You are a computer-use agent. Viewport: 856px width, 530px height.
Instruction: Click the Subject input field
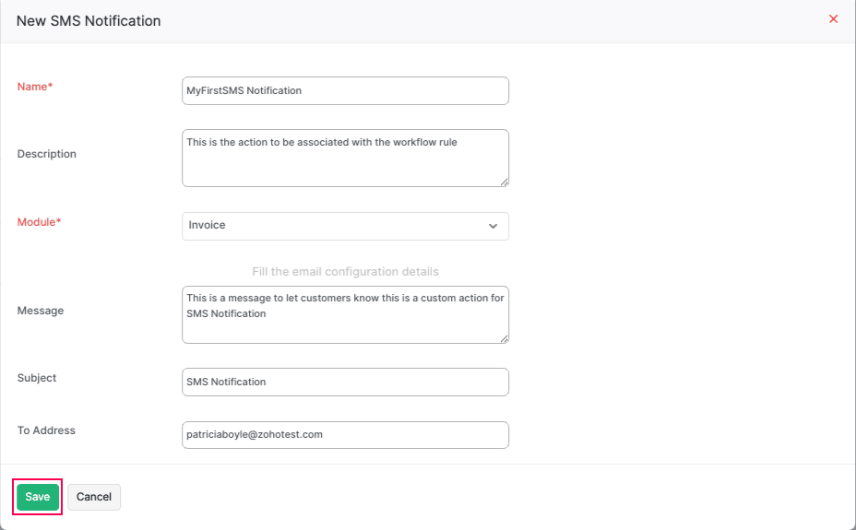[x=345, y=382]
